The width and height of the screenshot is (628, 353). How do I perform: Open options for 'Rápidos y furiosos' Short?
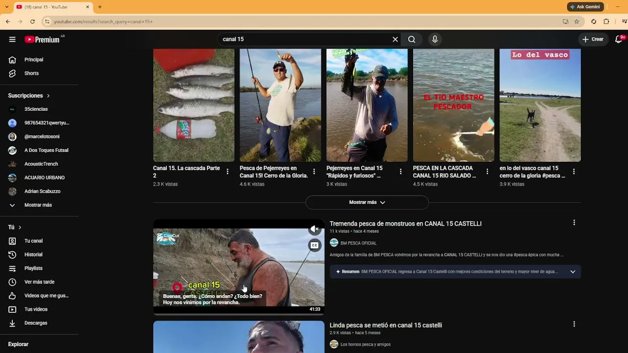tap(400, 172)
